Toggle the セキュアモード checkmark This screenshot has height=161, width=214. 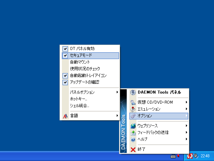65,55
